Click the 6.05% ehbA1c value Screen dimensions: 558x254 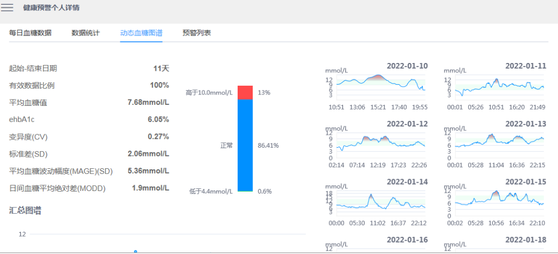pos(159,120)
